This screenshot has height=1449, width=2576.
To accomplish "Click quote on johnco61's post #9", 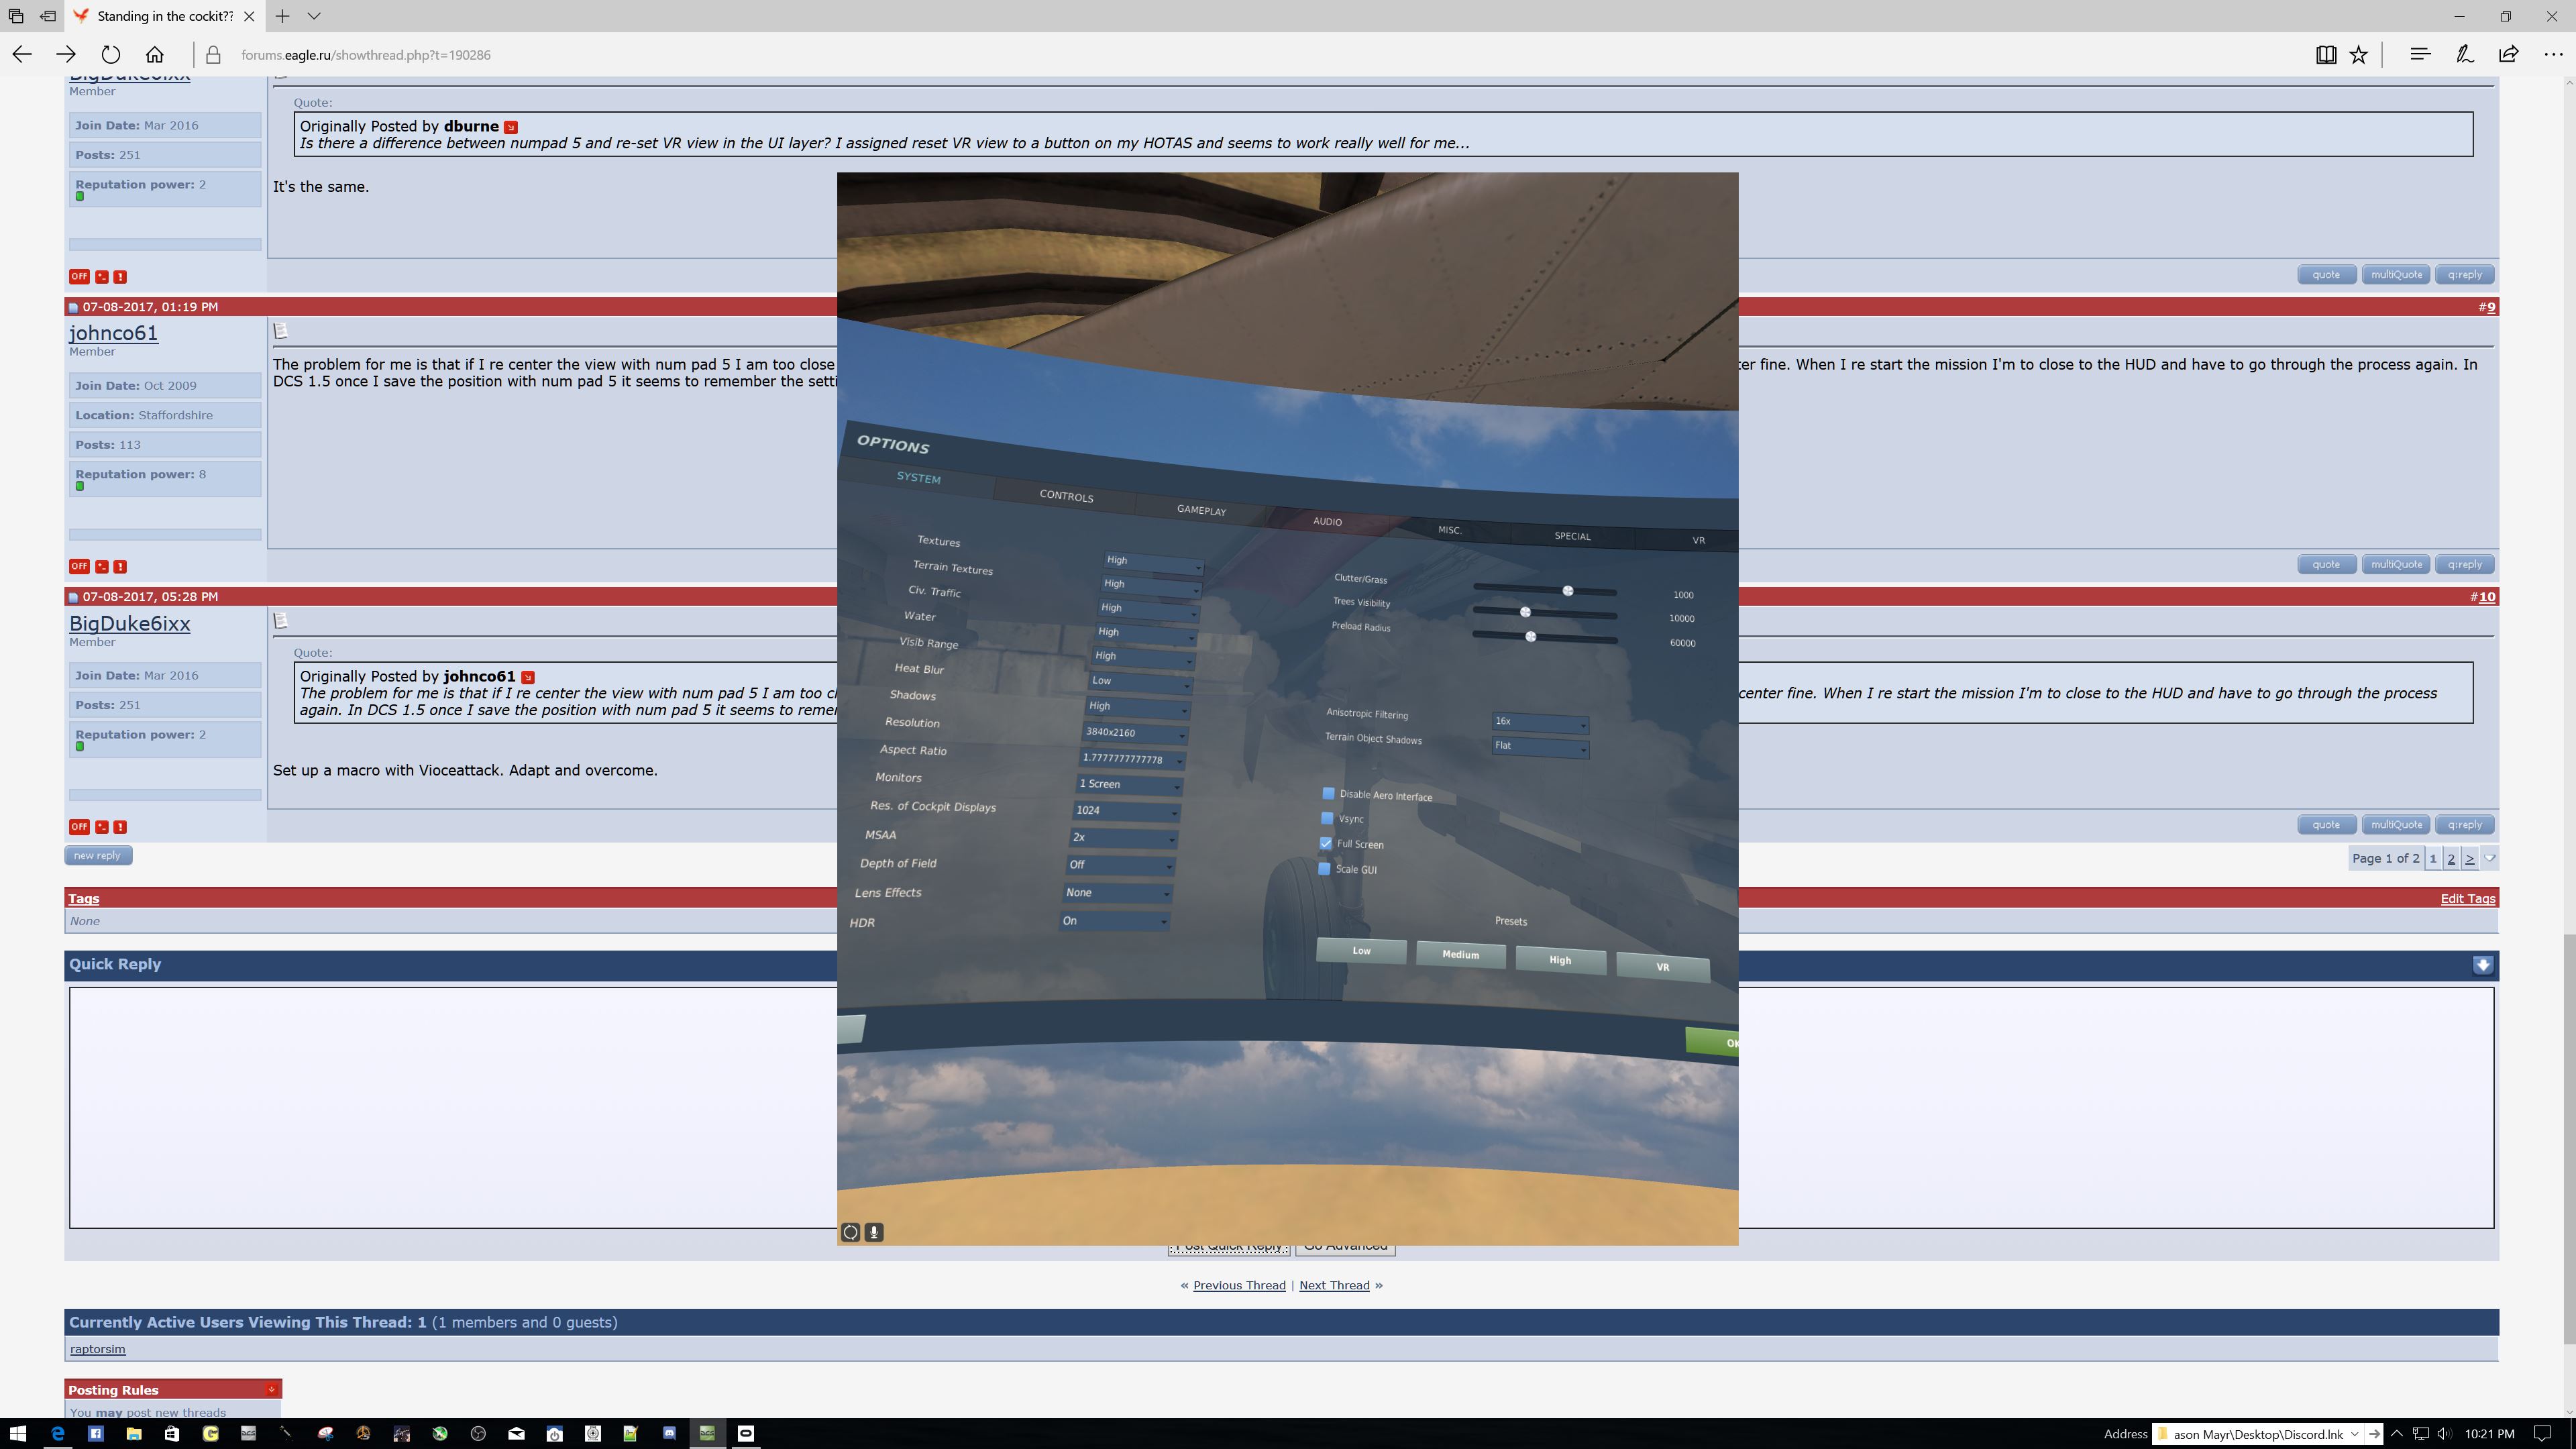I will [2326, 564].
